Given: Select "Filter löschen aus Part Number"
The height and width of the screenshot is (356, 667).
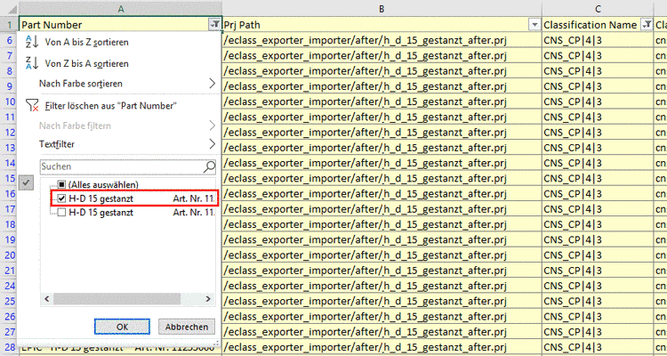Looking at the screenshot, I should [x=111, y=105].
